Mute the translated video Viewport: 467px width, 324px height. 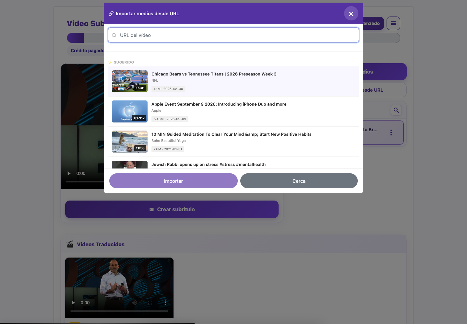135,303
